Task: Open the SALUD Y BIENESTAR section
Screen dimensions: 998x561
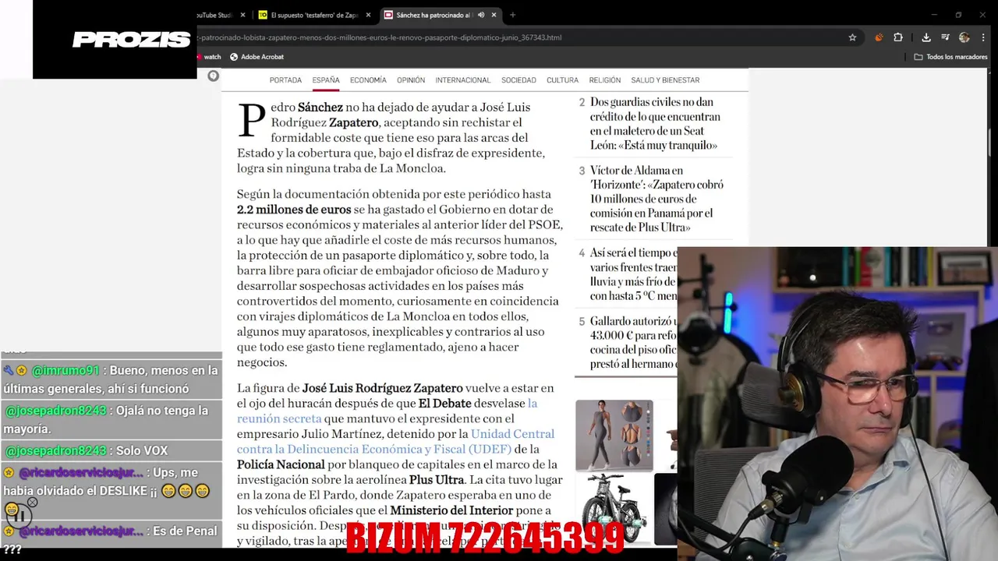Action: click(665, 80)
